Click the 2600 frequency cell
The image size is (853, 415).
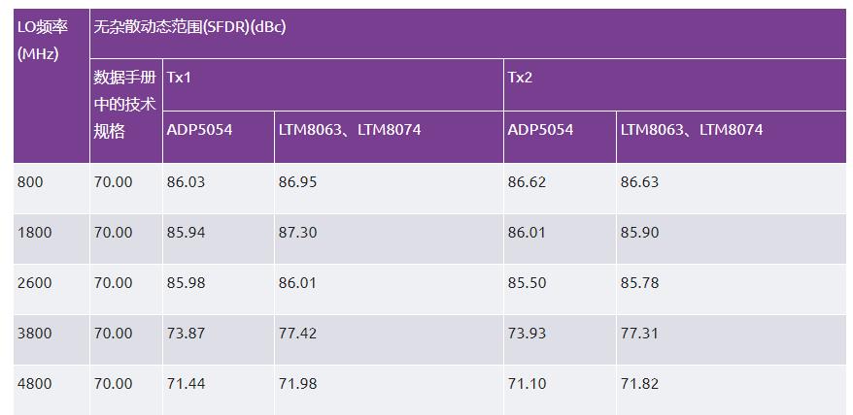click(x=35, y=283)
